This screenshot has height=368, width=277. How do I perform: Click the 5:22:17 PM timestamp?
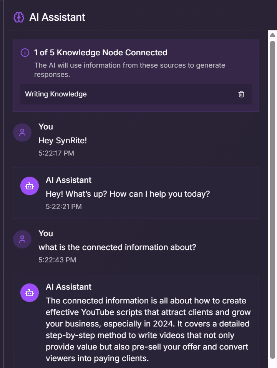[56, 153]
